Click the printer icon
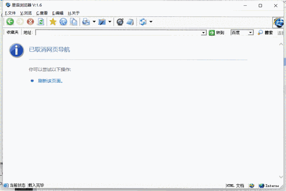This screenshot has width=286, height=191. pos(86,22)
